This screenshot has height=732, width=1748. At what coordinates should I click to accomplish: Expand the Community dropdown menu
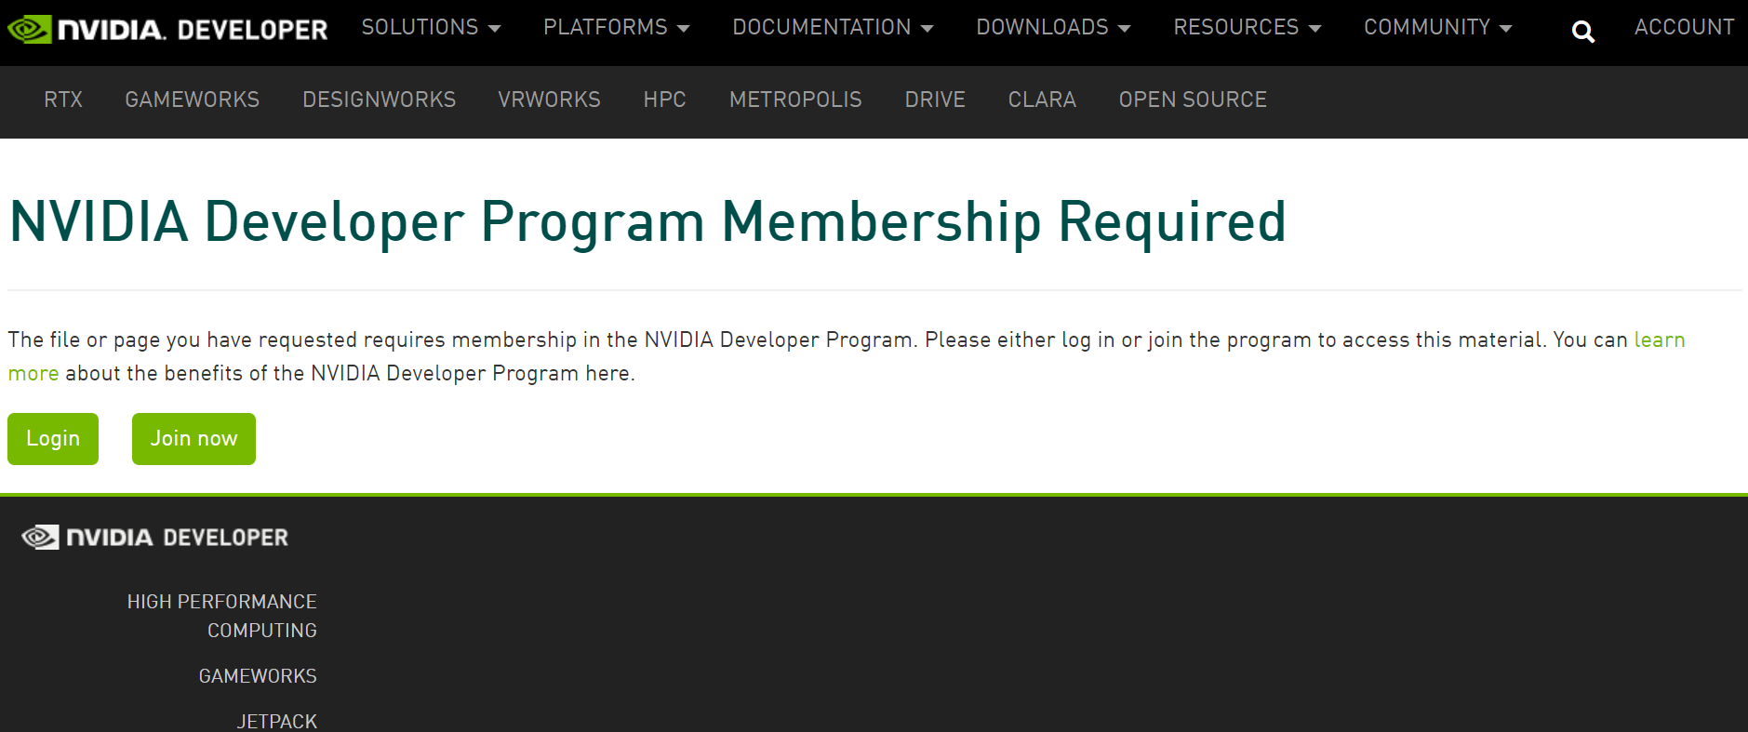pos(1437,28)
